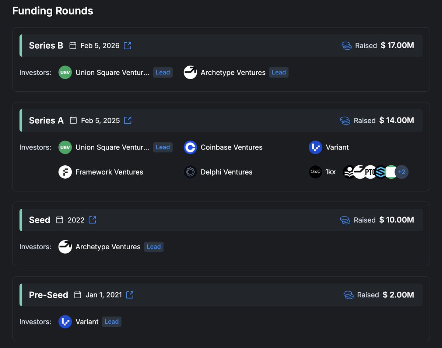Open Coinbase Ventures investor name
The height and width of the screenshot is (348, 442).
tap(232, 147)
